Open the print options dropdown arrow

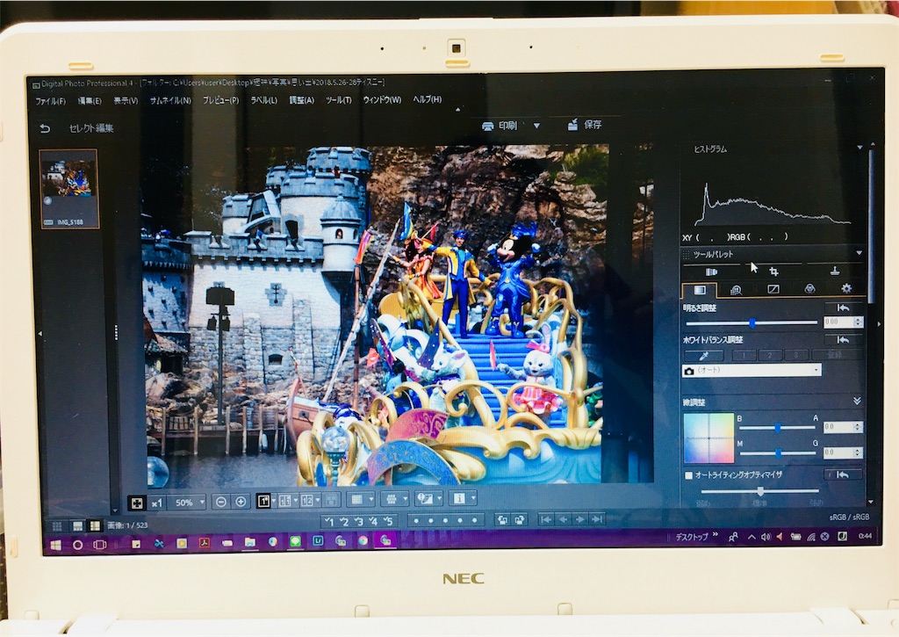point(536,126)
